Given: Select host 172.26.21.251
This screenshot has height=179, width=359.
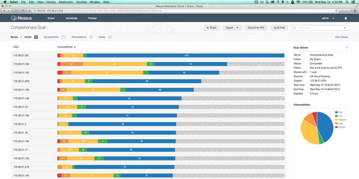Looking at the screenshot, I should click(x=21, y=56).
